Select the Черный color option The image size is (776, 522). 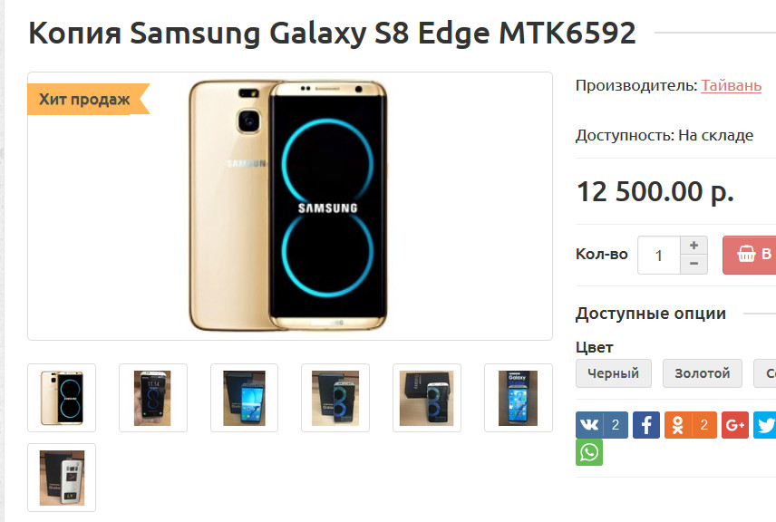[x=613, y=373]
